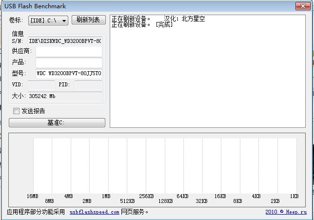Screen dimensions: 314x220
Task: Focus the 供应商 vendor input field
Action: click(x=69, y=51)
